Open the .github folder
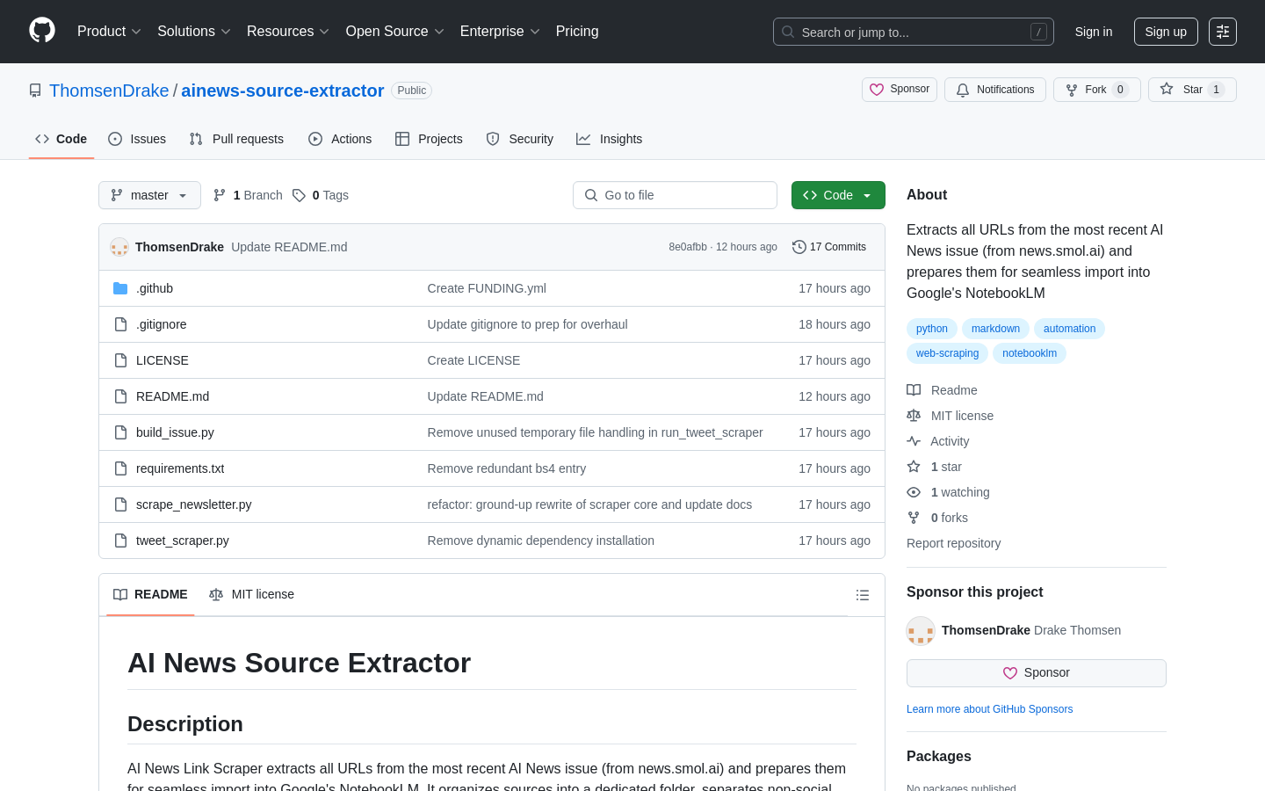 155,288
